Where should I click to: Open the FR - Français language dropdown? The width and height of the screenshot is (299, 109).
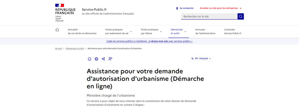coord(201,59)
